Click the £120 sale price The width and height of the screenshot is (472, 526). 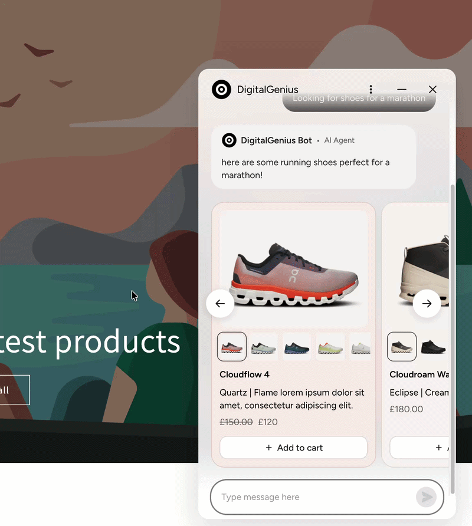[268, 422]
